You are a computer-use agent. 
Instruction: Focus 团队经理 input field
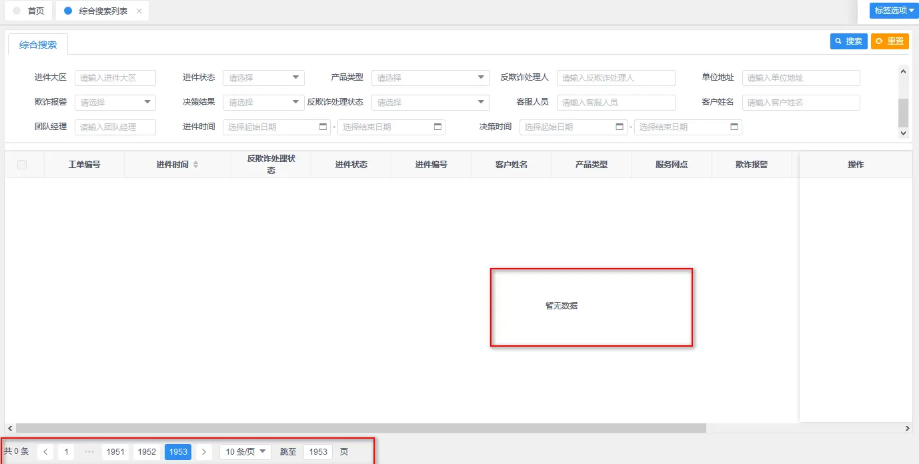[115, 127]
